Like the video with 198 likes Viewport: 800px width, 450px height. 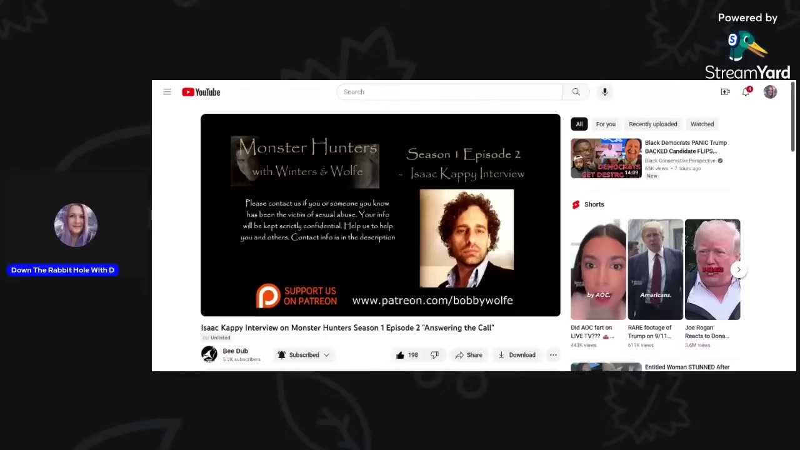407,355
